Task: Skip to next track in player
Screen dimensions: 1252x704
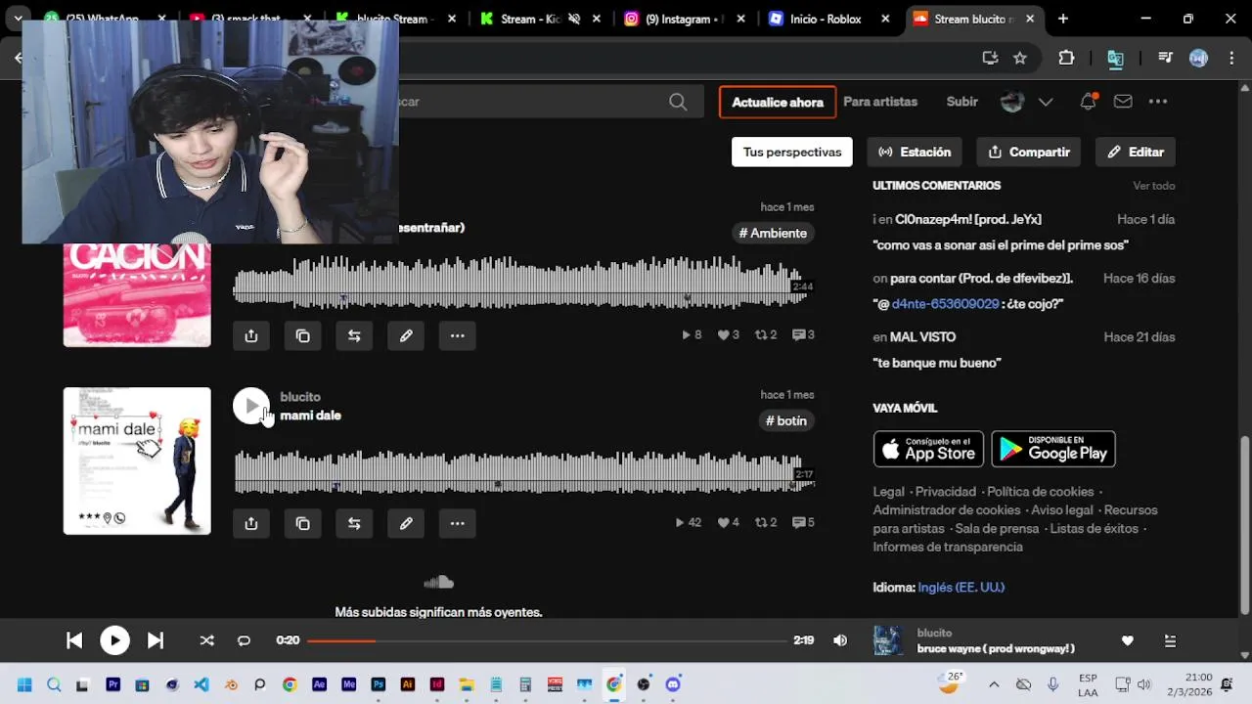Action: 156,640
